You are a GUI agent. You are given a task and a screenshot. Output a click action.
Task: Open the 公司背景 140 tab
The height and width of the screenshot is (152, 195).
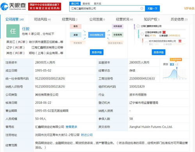tap(14, 20)
